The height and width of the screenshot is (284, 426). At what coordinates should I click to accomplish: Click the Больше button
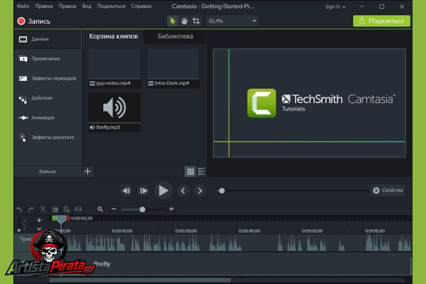[48, 172]
